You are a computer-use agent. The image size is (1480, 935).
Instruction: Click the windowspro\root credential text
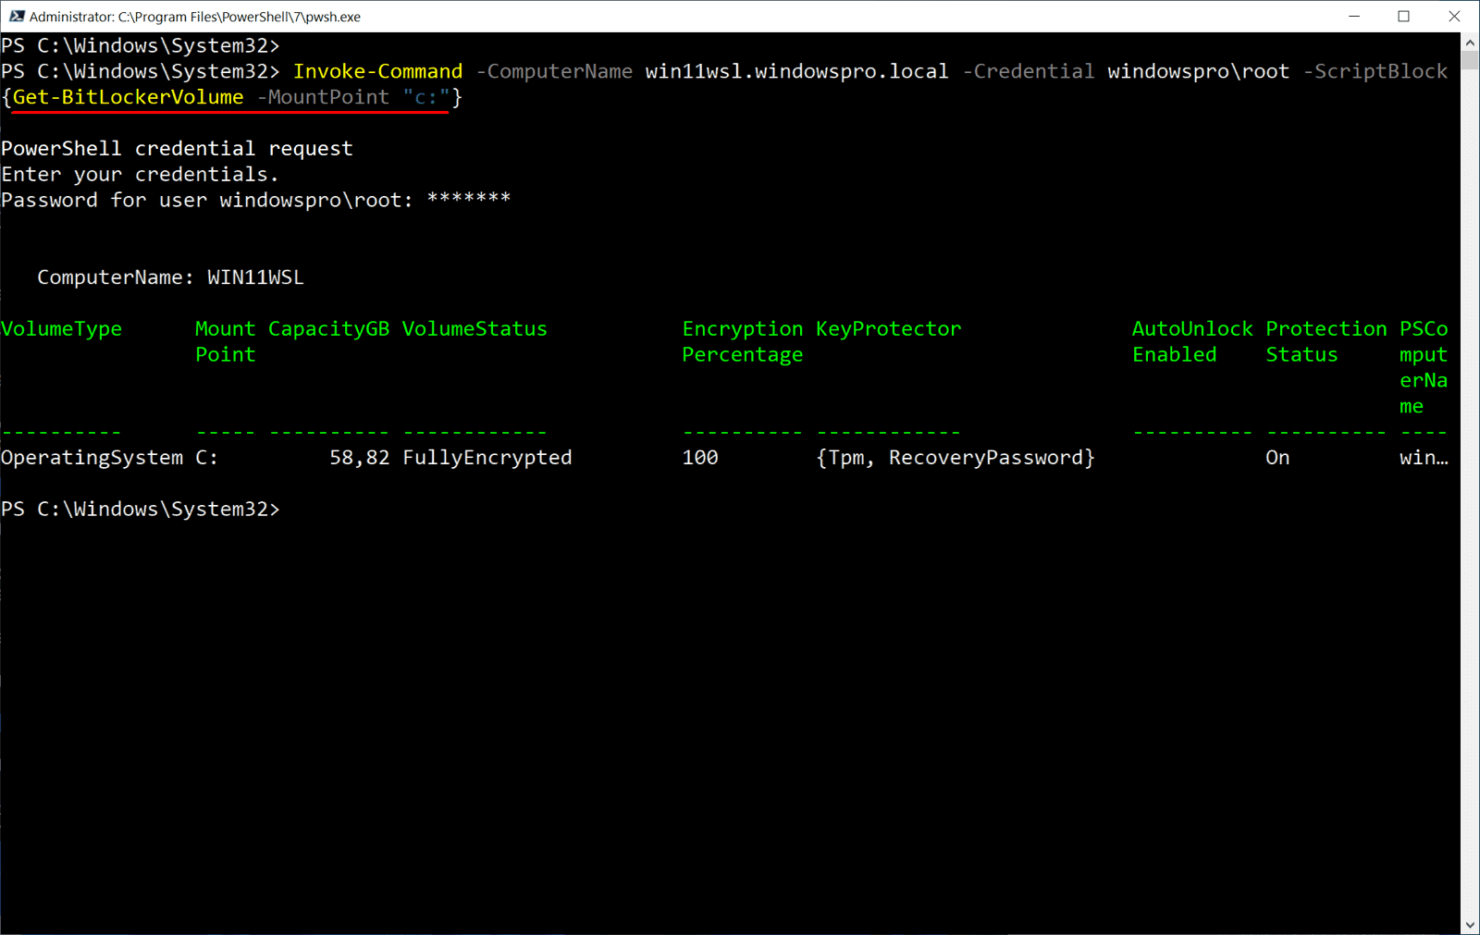coord(1198,70)
